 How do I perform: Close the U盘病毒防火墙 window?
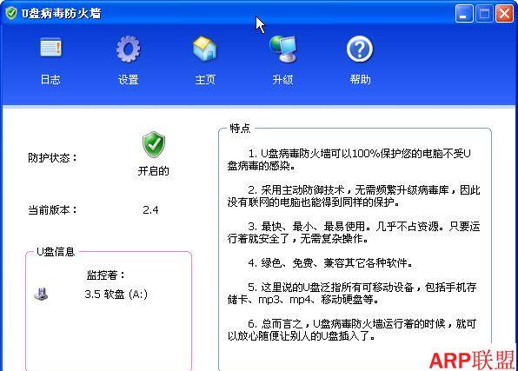(x=504, y=14)
